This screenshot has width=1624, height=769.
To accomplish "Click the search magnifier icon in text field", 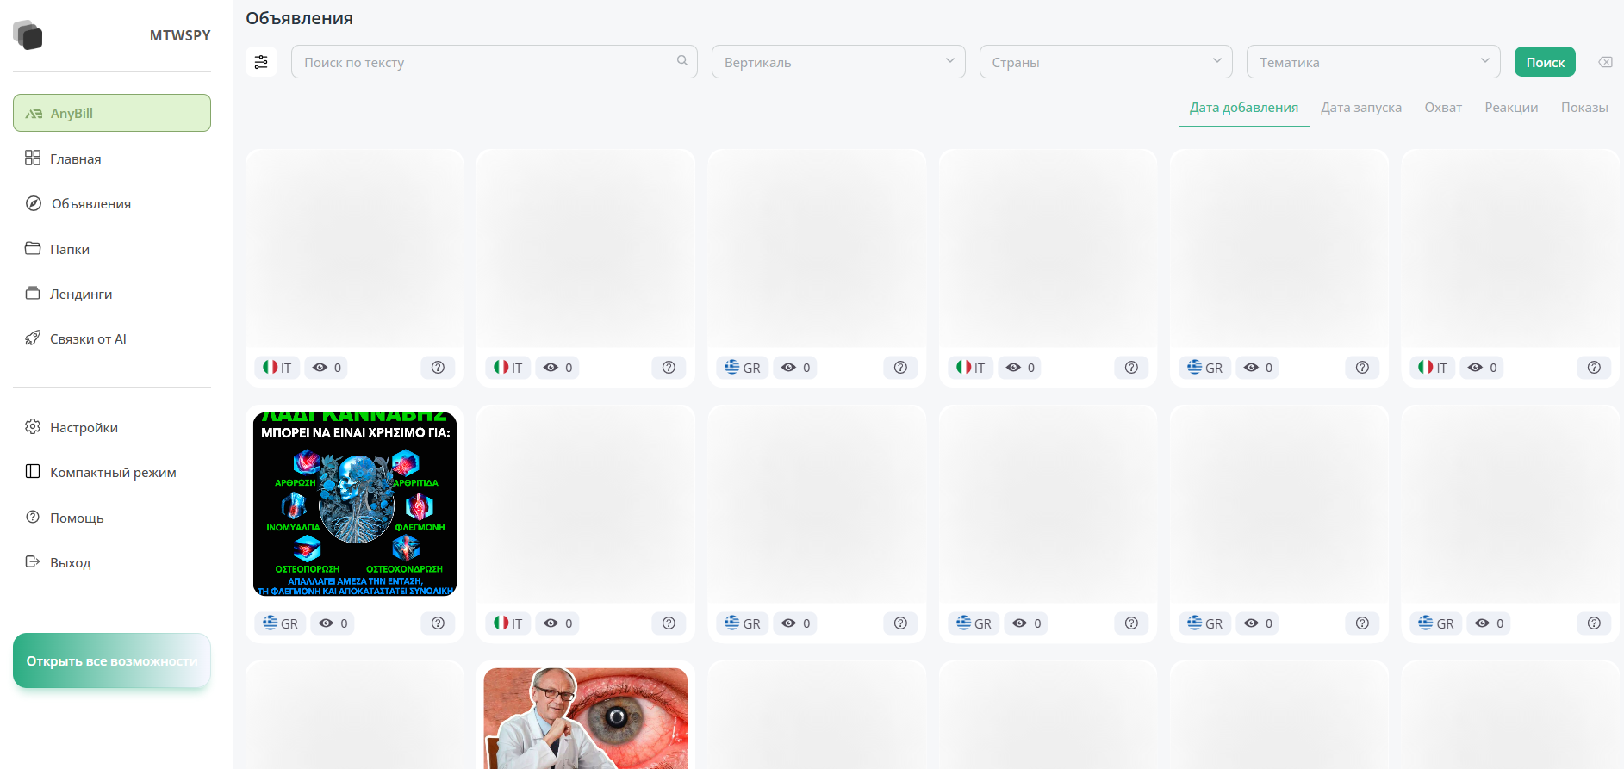I will point(681,61).
